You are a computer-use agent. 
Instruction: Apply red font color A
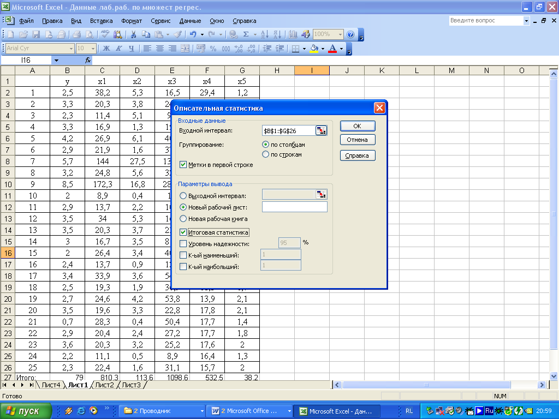point(332,49)
